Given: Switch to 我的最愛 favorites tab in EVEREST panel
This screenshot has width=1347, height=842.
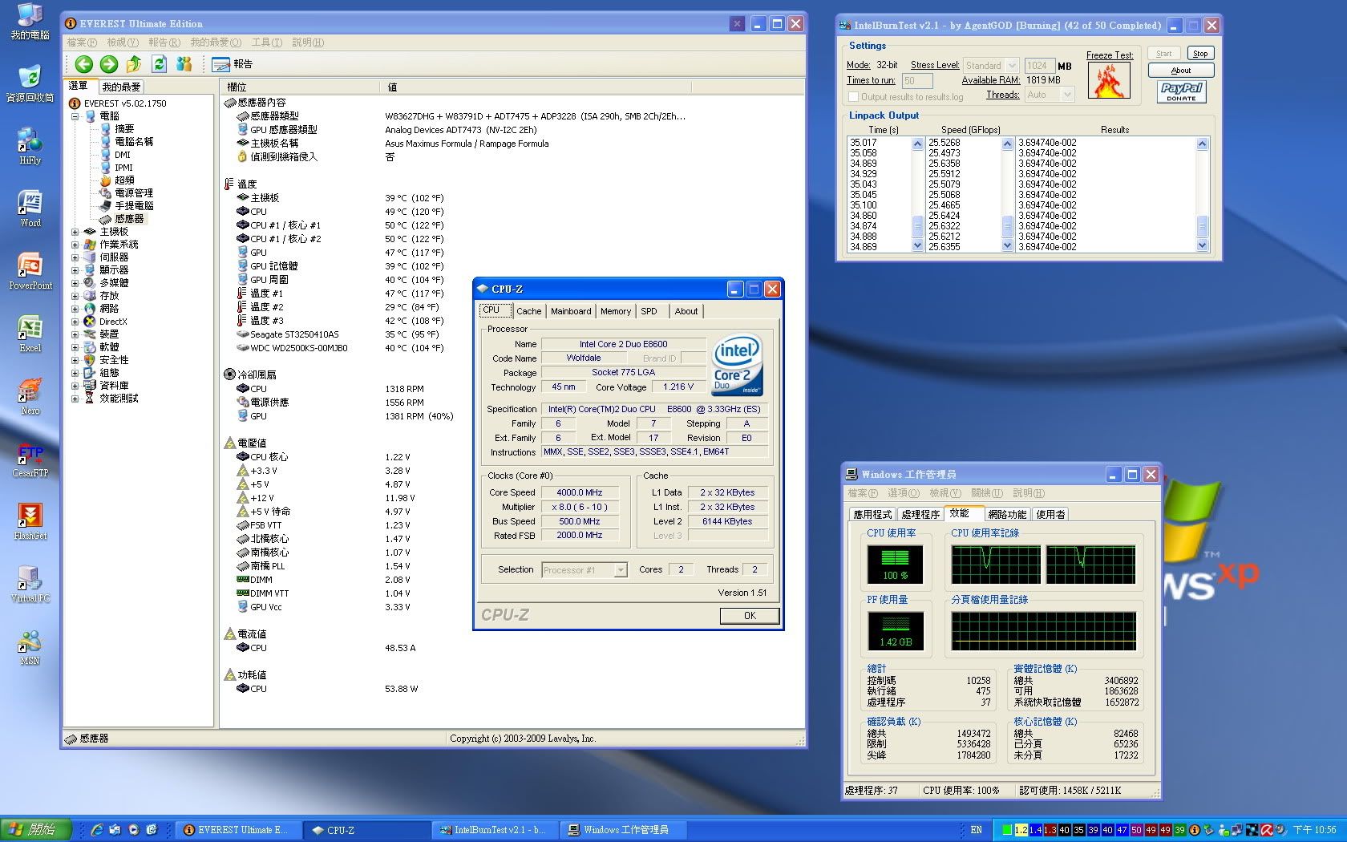Looking at the screenshot, I should click(121, 87).
